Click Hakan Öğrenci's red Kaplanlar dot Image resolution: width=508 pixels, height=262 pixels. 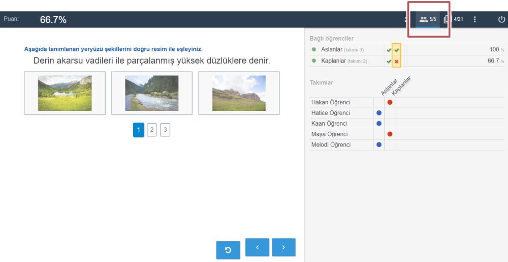[390, 102]
